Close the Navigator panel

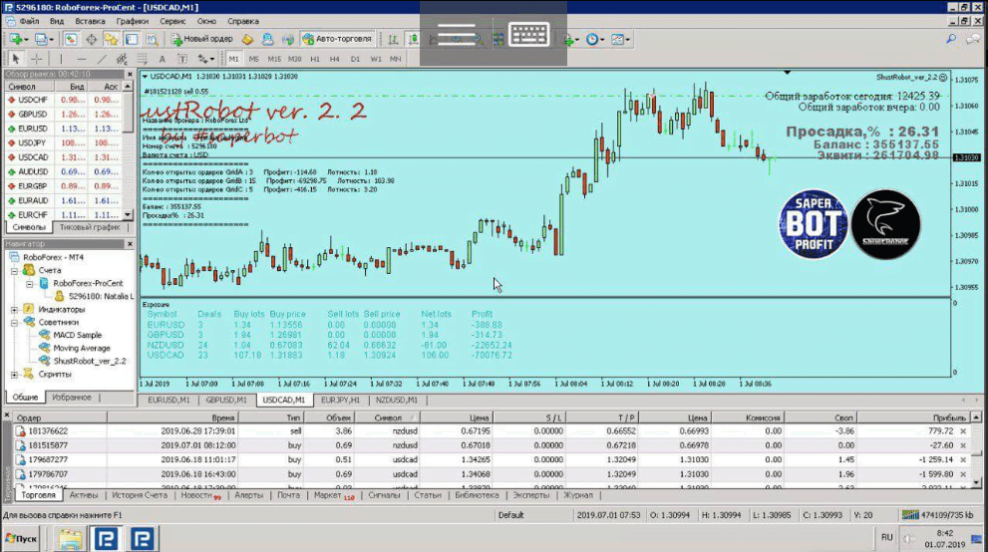pyautogui.click(x=128, y=243)
